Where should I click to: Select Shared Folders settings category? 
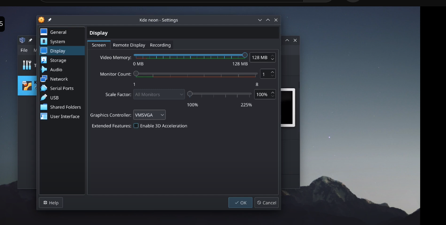tap(65, 107)
